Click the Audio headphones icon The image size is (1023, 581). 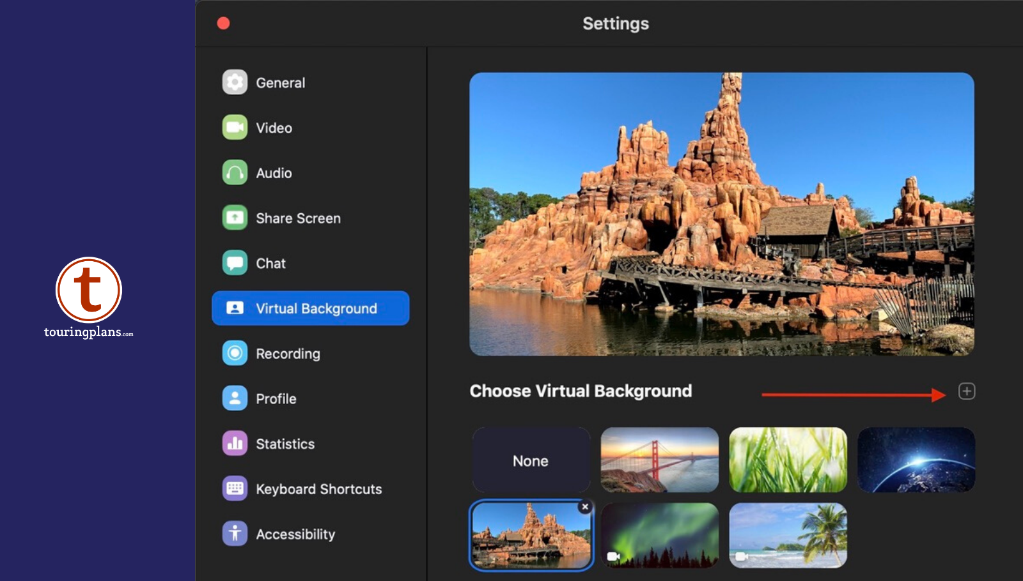pyautogui.click(x=235, y=172)
